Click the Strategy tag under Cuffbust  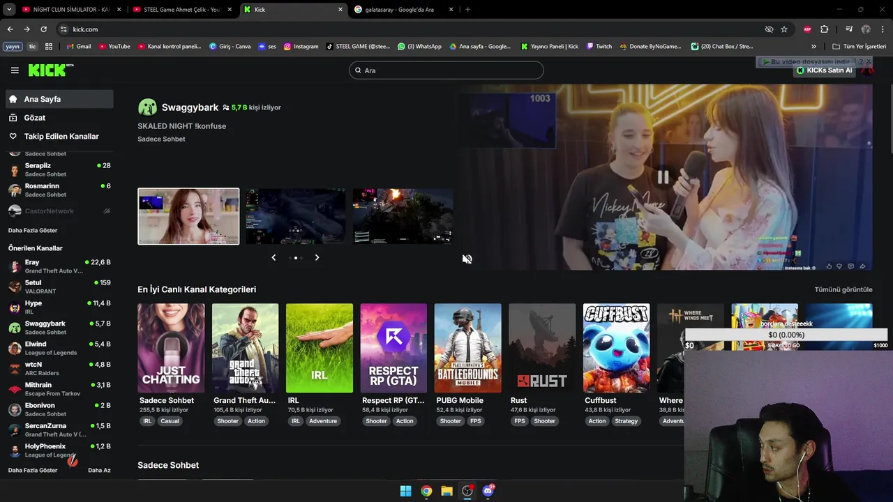(626, 421)
